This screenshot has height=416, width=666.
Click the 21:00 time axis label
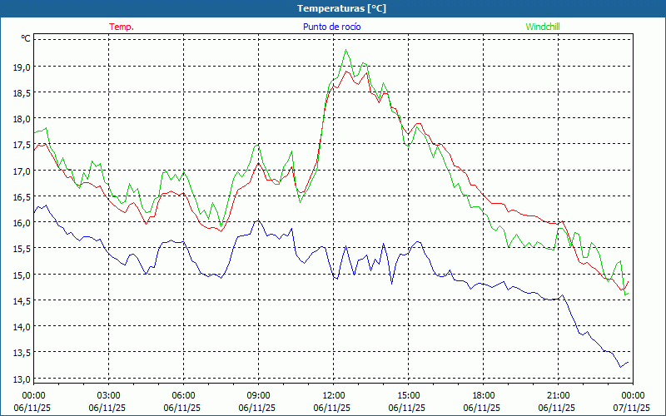(x=558, y=395)
